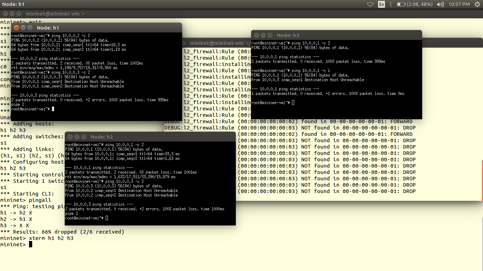Click 'pipe 2' line in h1 window
483x271 pixels.
18,104
